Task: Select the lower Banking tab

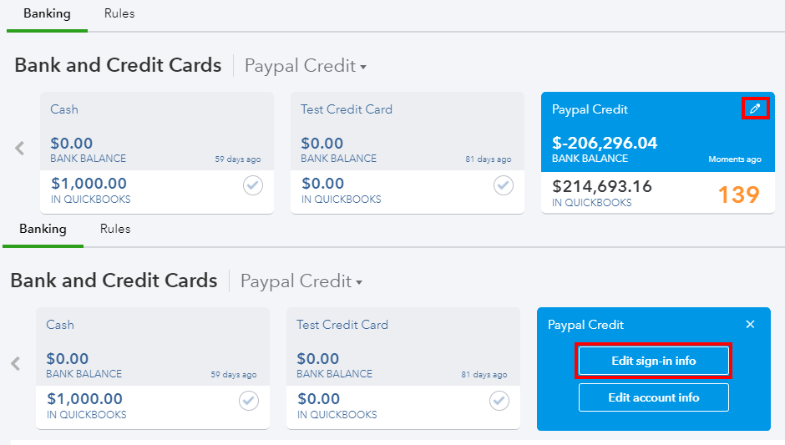Action: point(43,229)
